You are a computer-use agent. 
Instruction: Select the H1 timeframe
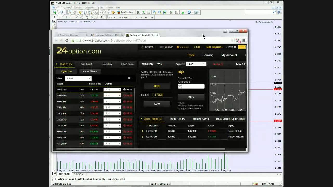131,17
